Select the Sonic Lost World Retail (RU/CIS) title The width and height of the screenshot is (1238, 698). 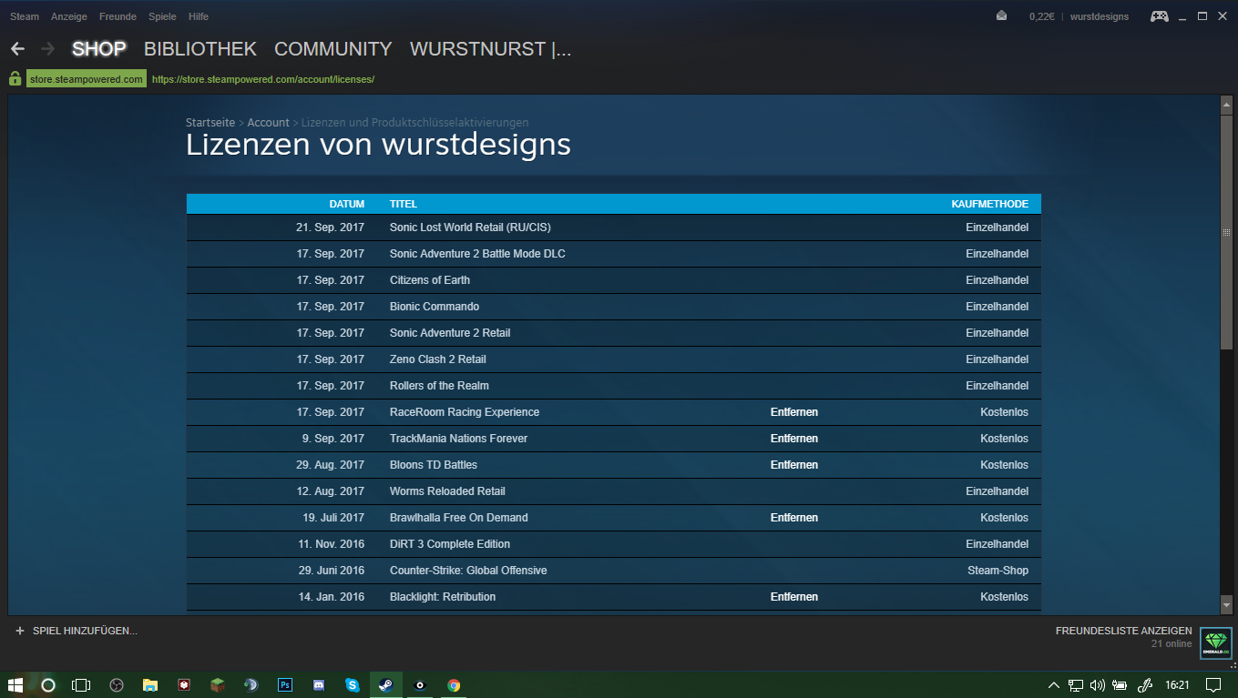tap(470, 228)
